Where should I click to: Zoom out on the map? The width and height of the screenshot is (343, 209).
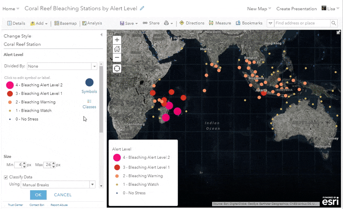pyautogui.click(x=117, y=58)
